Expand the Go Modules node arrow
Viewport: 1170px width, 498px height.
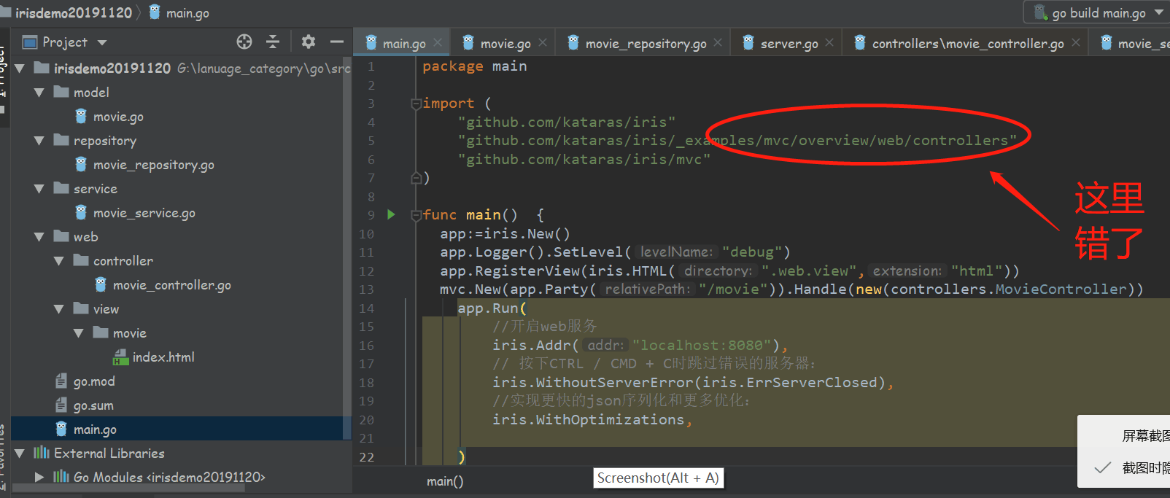(39, 477)
